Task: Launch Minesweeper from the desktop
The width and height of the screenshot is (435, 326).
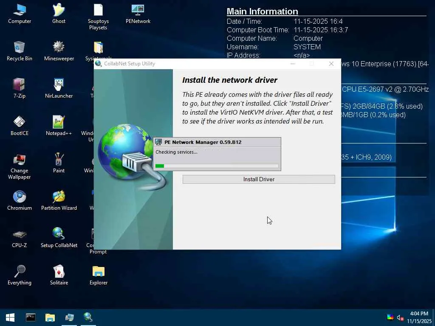Action: coord(59,51)
